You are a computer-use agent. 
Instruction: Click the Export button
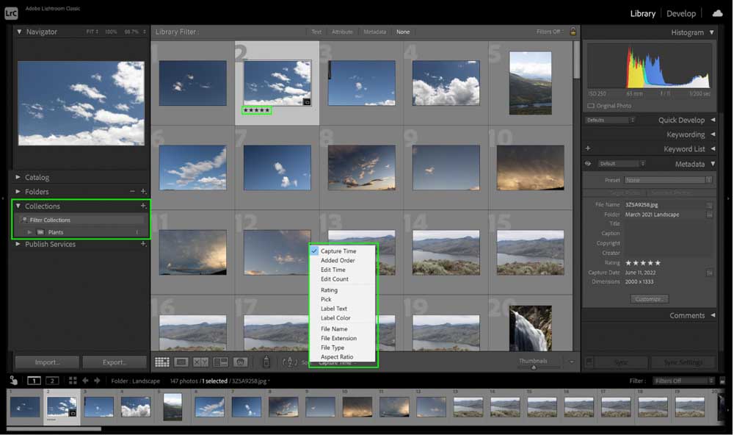coord(115,362)
